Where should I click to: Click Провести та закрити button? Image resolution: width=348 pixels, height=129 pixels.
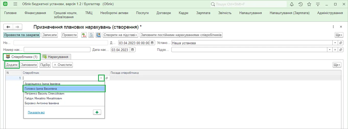(x=22, y=35)
